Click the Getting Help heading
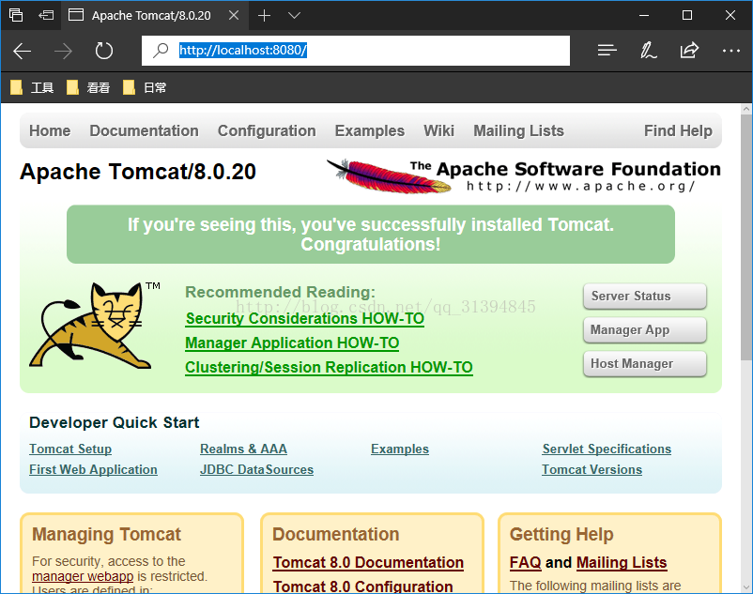The width and height of the screenshot is (753, 594). tap(561, 535)
